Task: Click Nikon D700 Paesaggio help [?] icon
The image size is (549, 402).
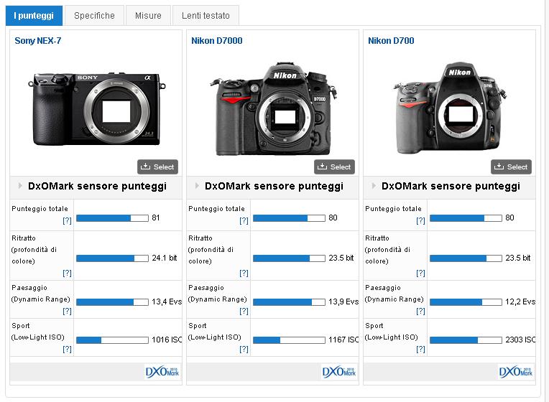Action: tap(420, 312)
